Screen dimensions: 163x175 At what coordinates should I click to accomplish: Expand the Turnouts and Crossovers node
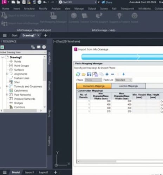(x=7, y=86)
